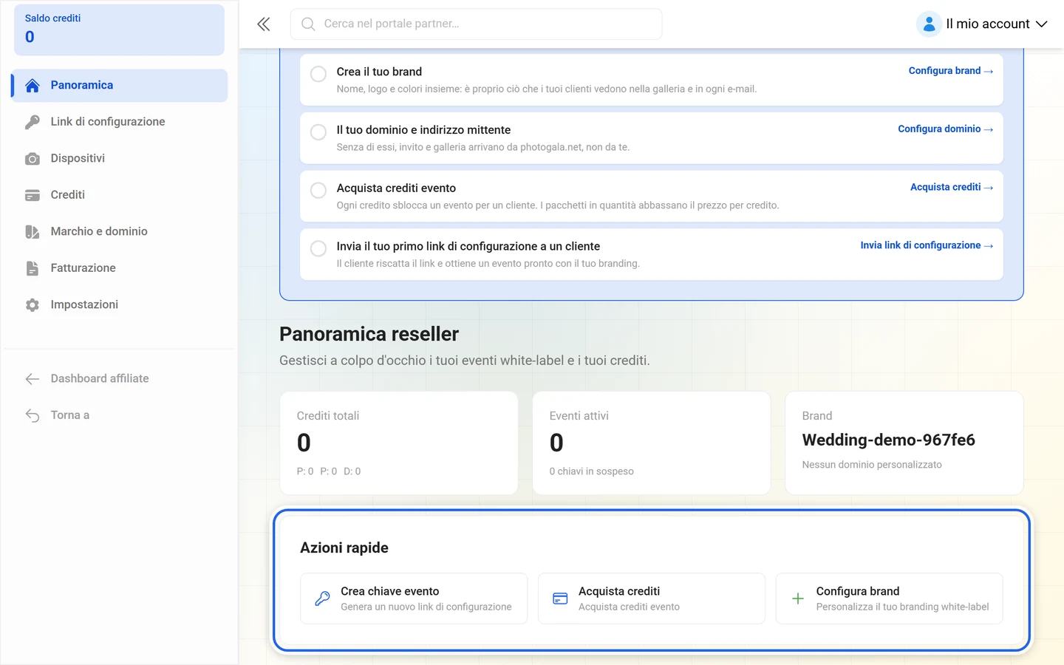Follow the 'Configura dominio →' link

946,129
